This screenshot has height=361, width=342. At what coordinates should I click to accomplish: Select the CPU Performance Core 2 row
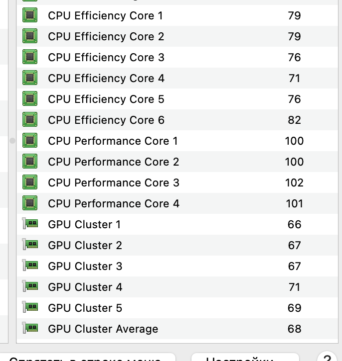click(x=177, y=162)
